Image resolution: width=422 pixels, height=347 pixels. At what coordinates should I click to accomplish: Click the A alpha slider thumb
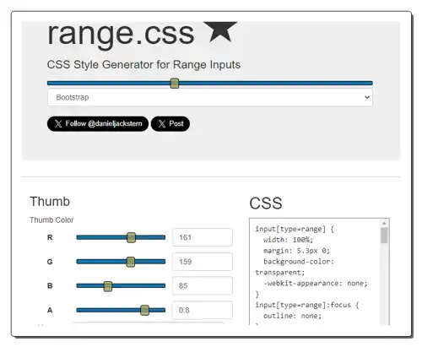click(144, 310)
